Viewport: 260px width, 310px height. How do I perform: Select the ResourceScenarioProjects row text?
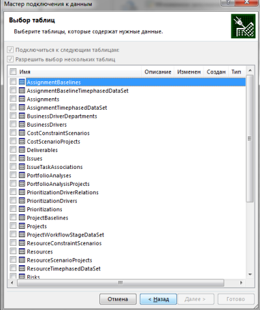coord(59,260)
